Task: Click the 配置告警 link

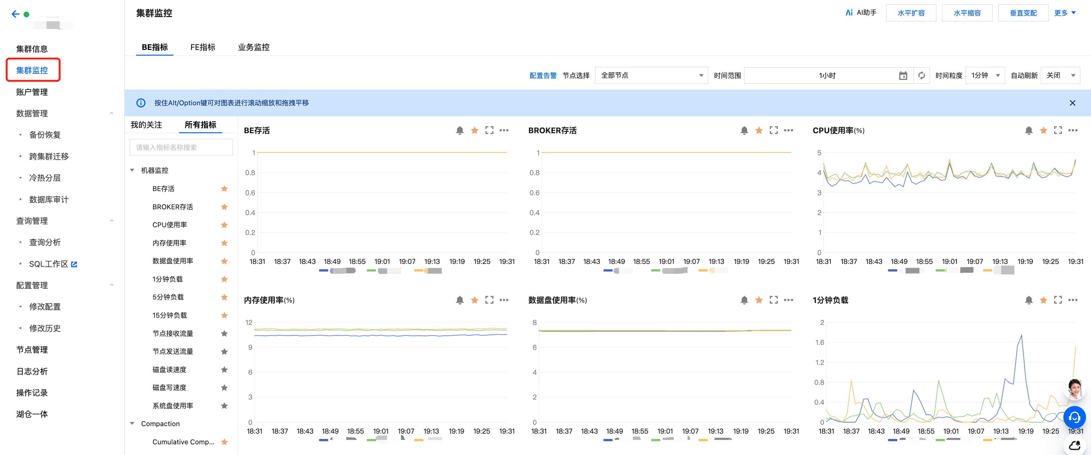Action: (543, 76)
